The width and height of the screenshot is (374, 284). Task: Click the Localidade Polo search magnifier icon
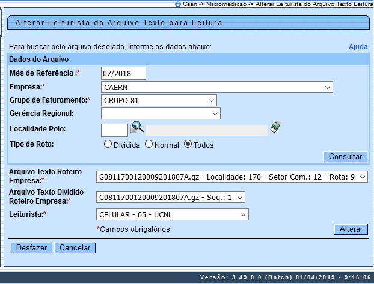pos(136,127)
